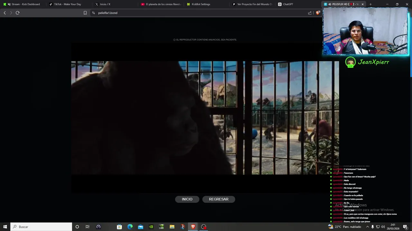Click the share icon in the address bar
This screenshot has height=231, width=412.
[310, 13]
